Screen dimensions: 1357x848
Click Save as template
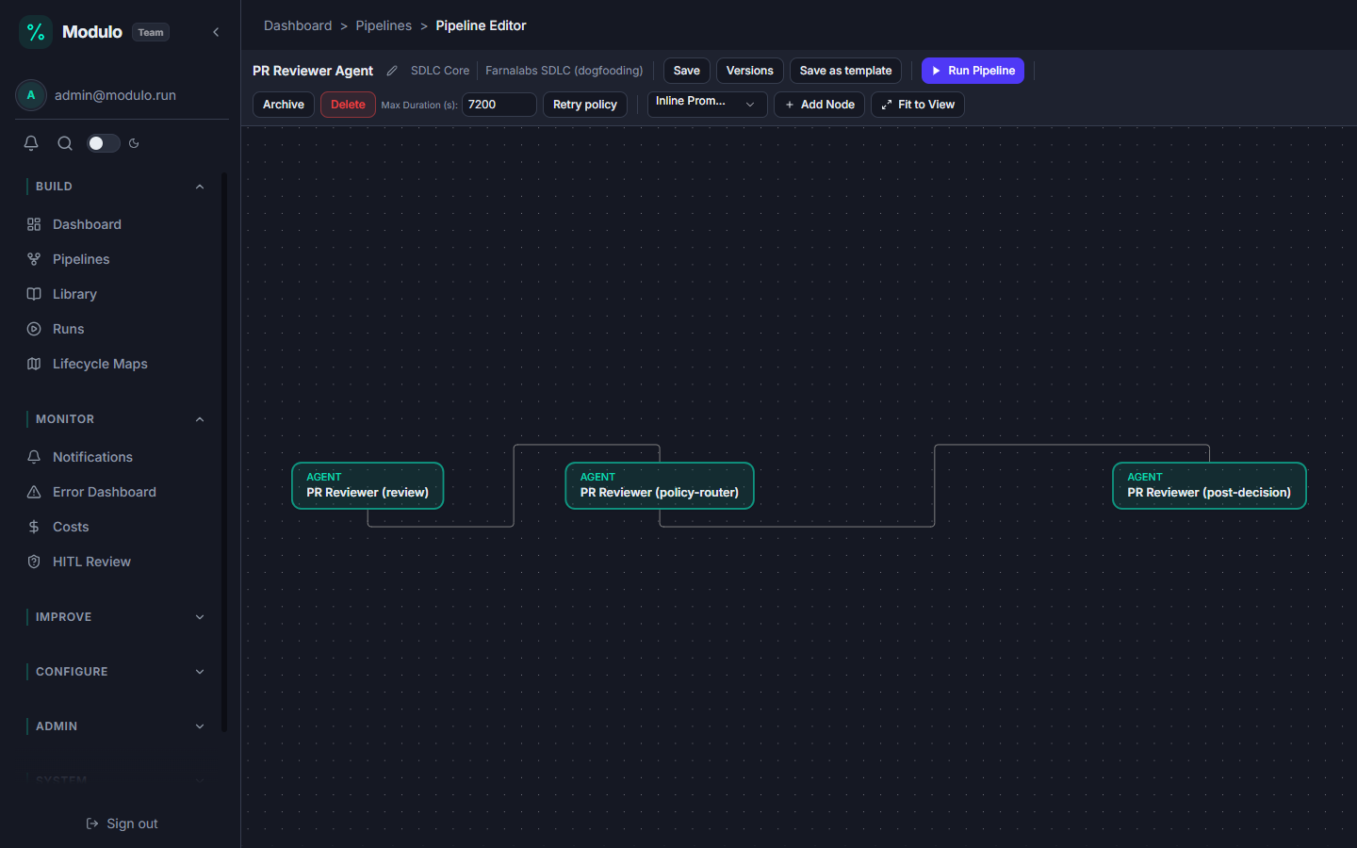tap(845, 71)
